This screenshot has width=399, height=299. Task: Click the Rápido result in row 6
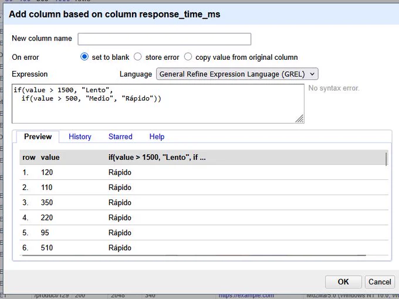pyautogui.click(x=120, y=247)
